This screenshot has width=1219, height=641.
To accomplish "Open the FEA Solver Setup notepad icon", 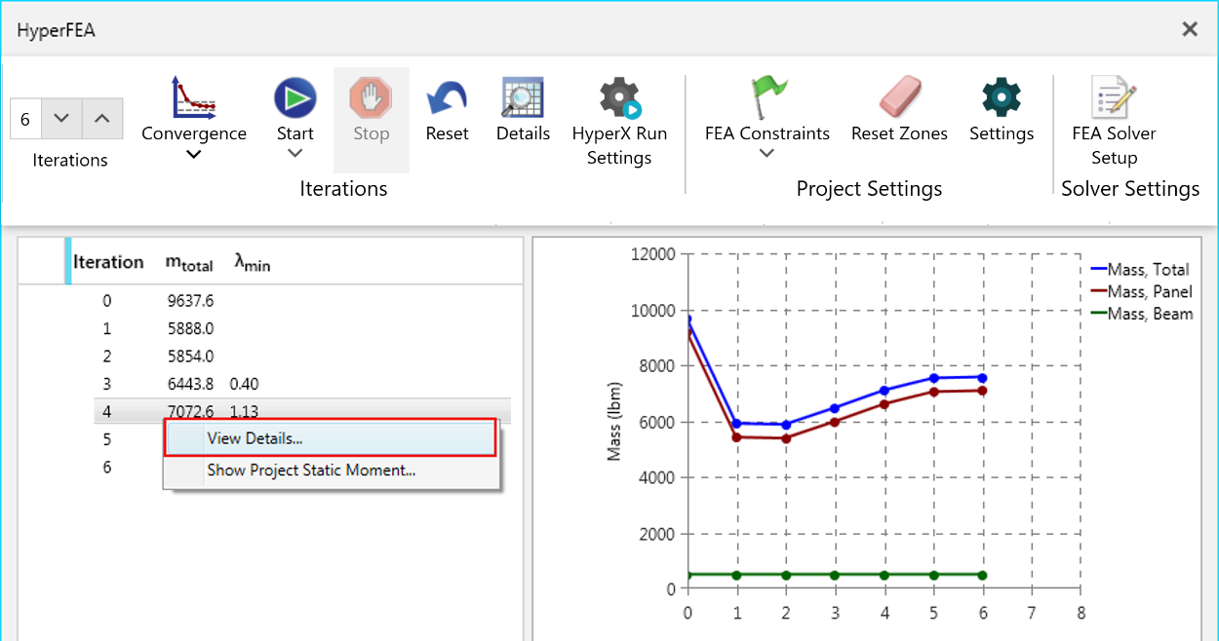I will (x=1114, y=97).
